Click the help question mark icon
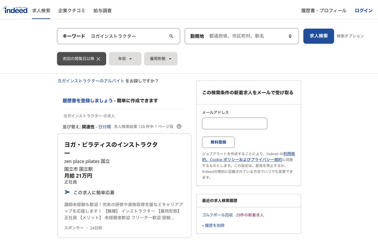The image size is (378, 240). pyautogui.click(x=179, y=126)
